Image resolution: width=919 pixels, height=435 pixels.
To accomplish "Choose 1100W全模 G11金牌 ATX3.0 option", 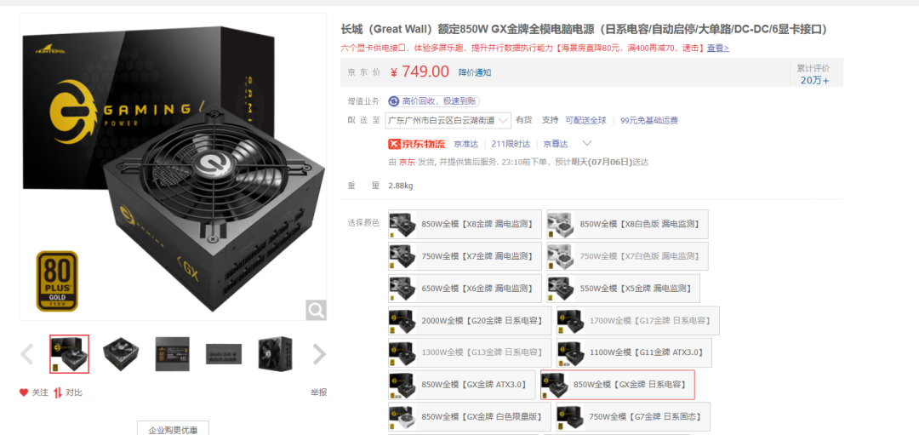I will (x=634, y=353).
